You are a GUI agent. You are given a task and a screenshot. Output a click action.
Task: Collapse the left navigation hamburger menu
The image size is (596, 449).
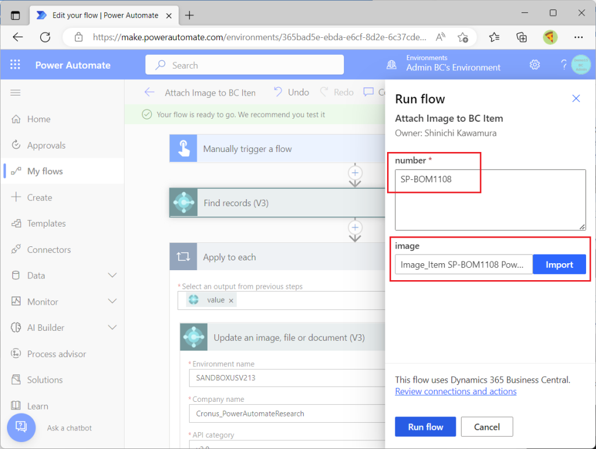click(16, 93)
